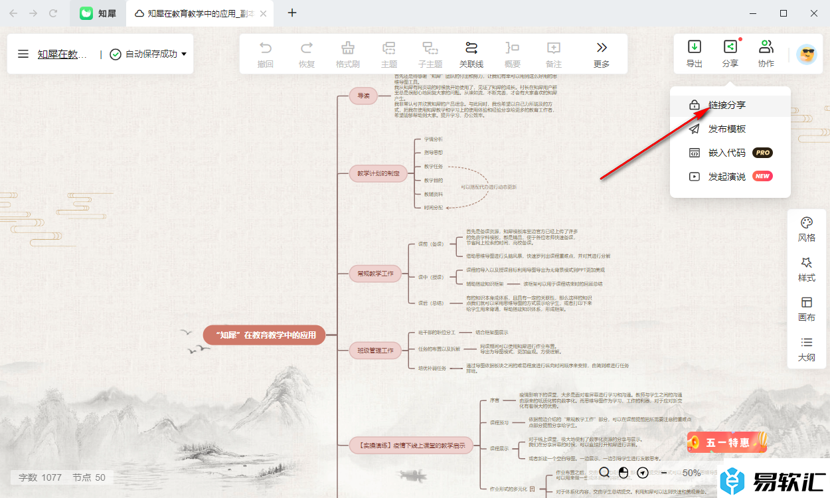The width and height of the screenshot is (830, 498).
Task: Click the pie-shaped icon in zoom bar
Action: (623, 473)
